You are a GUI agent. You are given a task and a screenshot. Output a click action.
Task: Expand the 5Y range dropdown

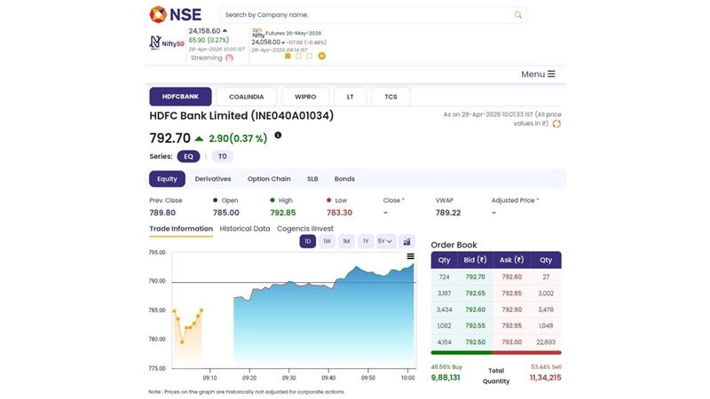pos(385,241)
